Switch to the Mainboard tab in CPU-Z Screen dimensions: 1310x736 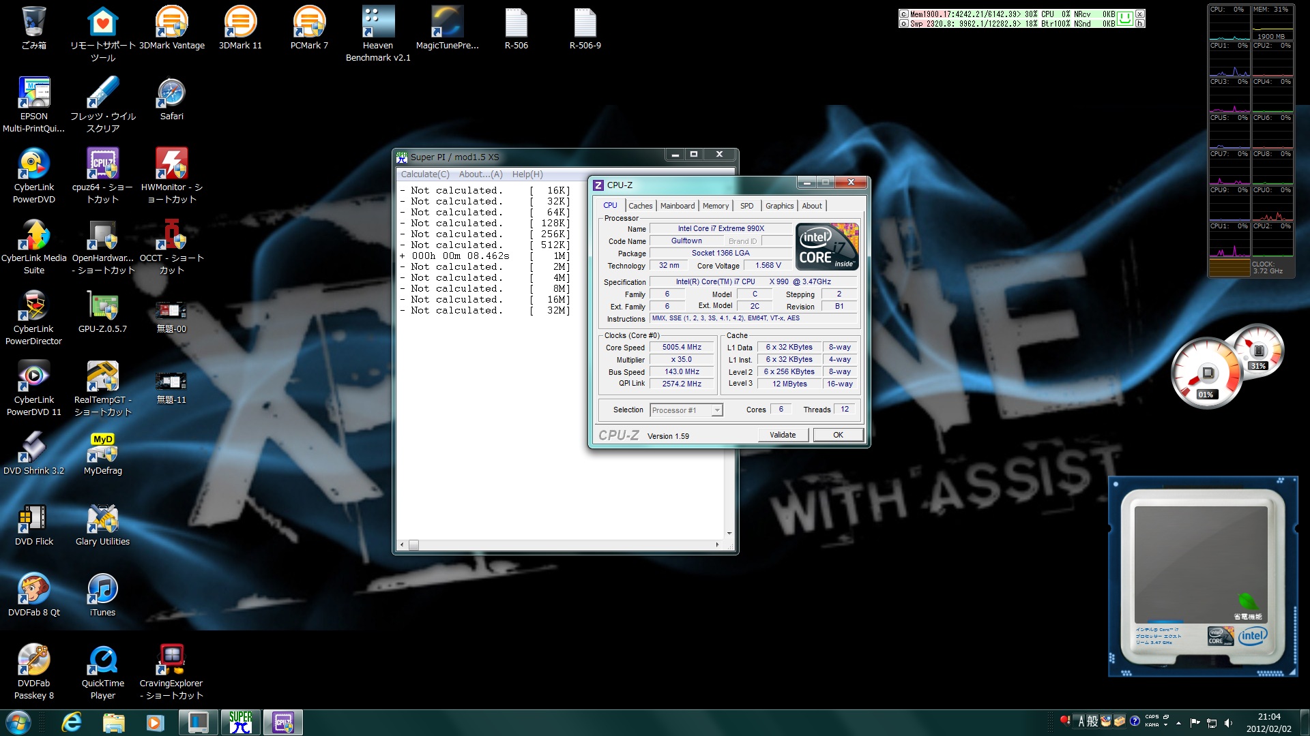677,206
